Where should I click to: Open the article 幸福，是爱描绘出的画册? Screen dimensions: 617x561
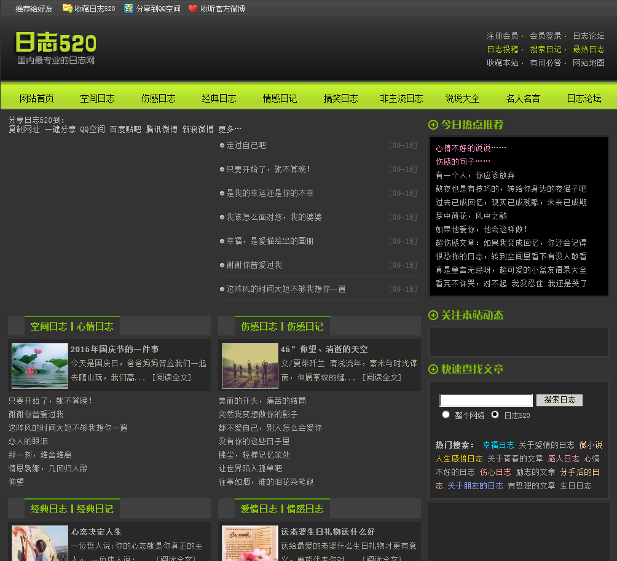[x=270, y=241]
